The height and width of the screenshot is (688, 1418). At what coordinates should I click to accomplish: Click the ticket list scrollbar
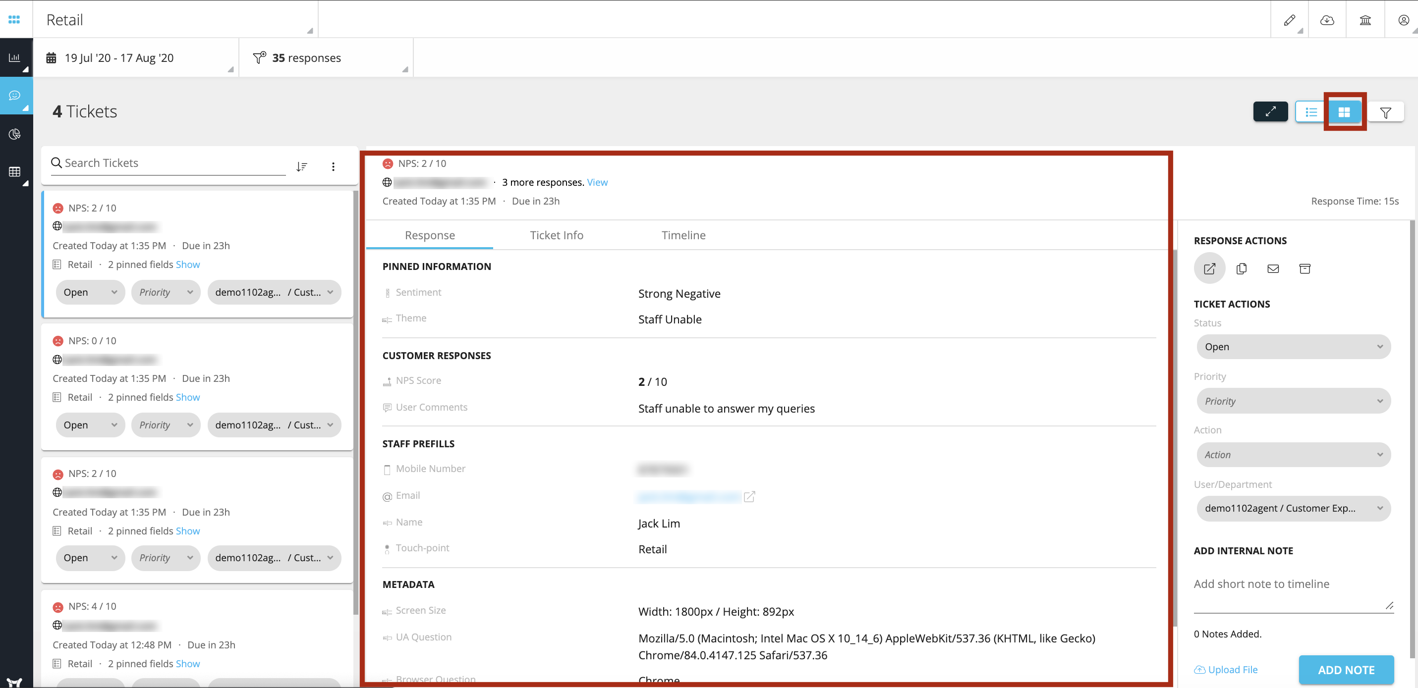[x=355, y=402]
